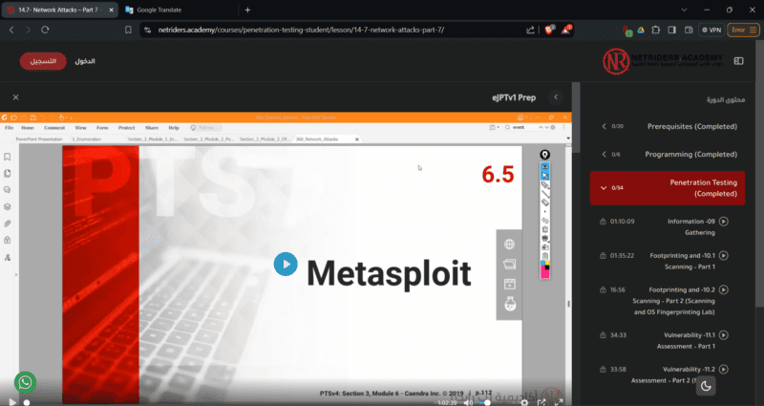Screen dimensions: 764x406
Task: Open the site settings icon beside the URL
Action: coord(148,30)
